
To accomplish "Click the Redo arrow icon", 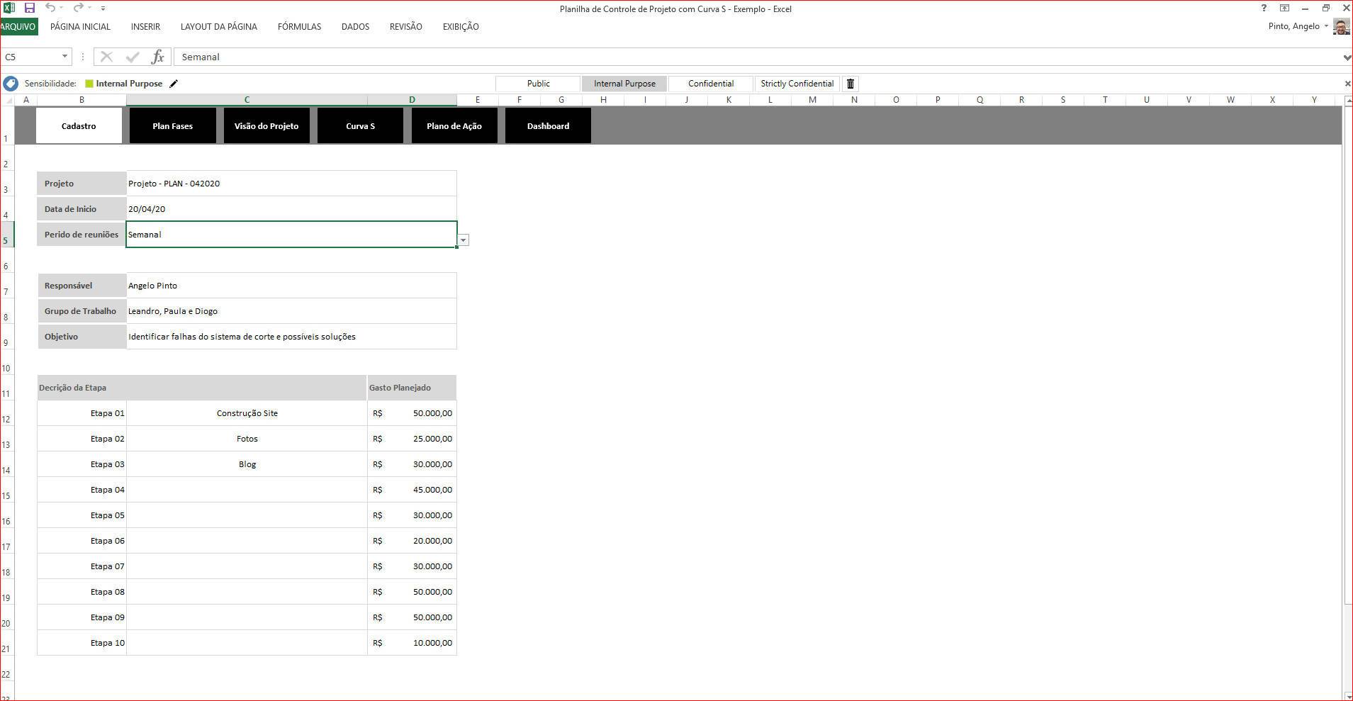I will [x=78, y=8].
